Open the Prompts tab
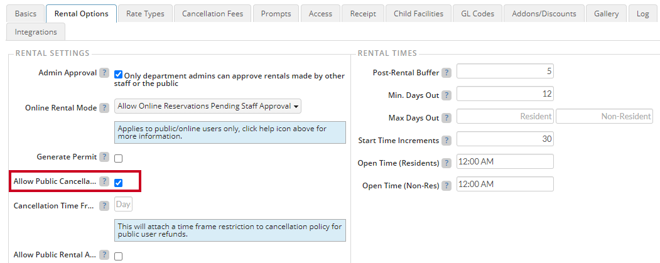 coord(276,13)
